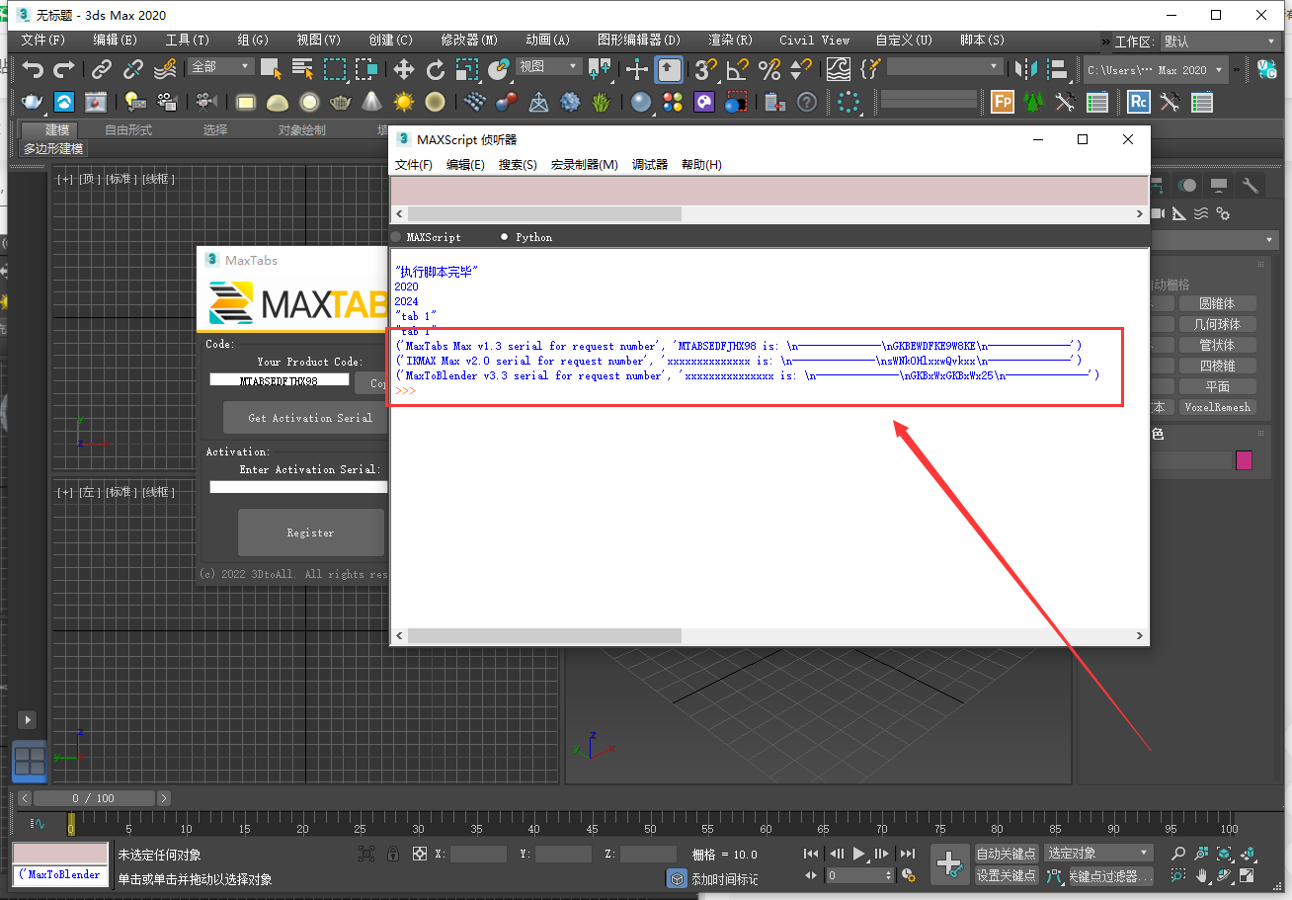Image resolution: width=1292 pixels, height=900 pixels.
Task: Toggle Auto Key button (自动关键点)
Action: click(1007, 854)
